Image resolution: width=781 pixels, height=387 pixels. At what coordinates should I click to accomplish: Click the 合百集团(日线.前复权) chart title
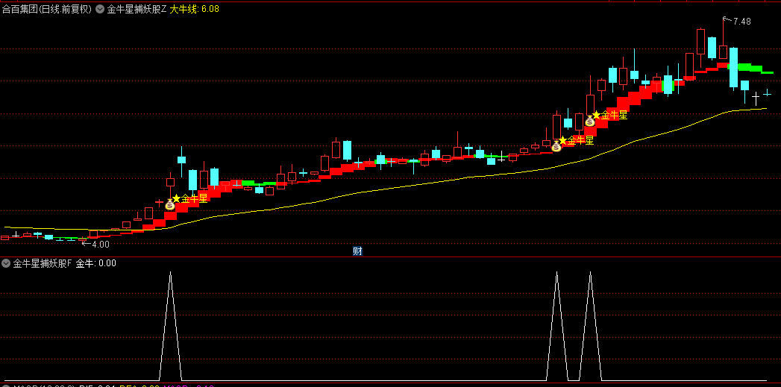[46, 9]
